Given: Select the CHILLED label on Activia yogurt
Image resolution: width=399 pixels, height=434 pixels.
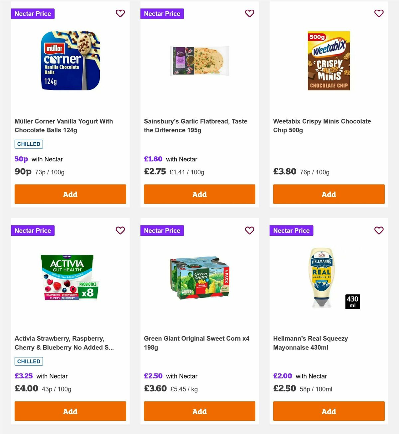Looking at the screenshot, I should point(29,361).
